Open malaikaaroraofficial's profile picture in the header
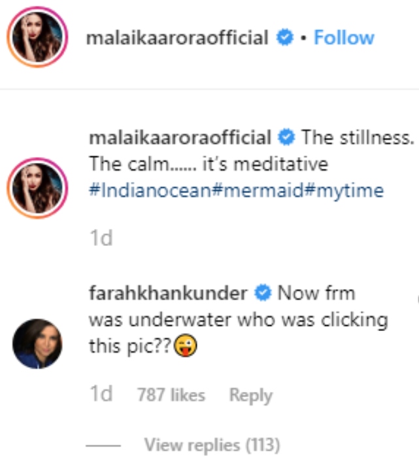419x458 pixels. (37, 37)
